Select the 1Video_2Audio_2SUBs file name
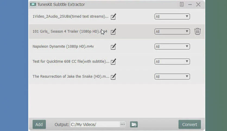227x131 pixels. tap(70, 17)
